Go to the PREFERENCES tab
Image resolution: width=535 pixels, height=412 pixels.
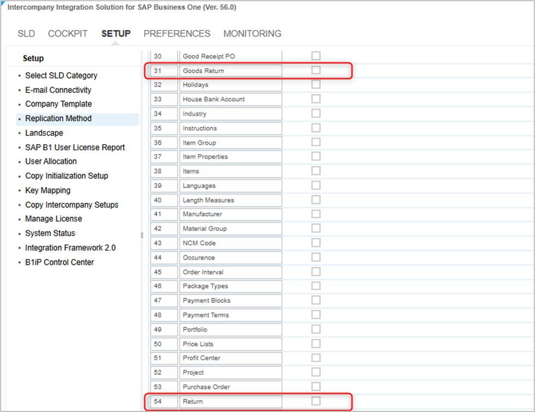tap(177, 34)
